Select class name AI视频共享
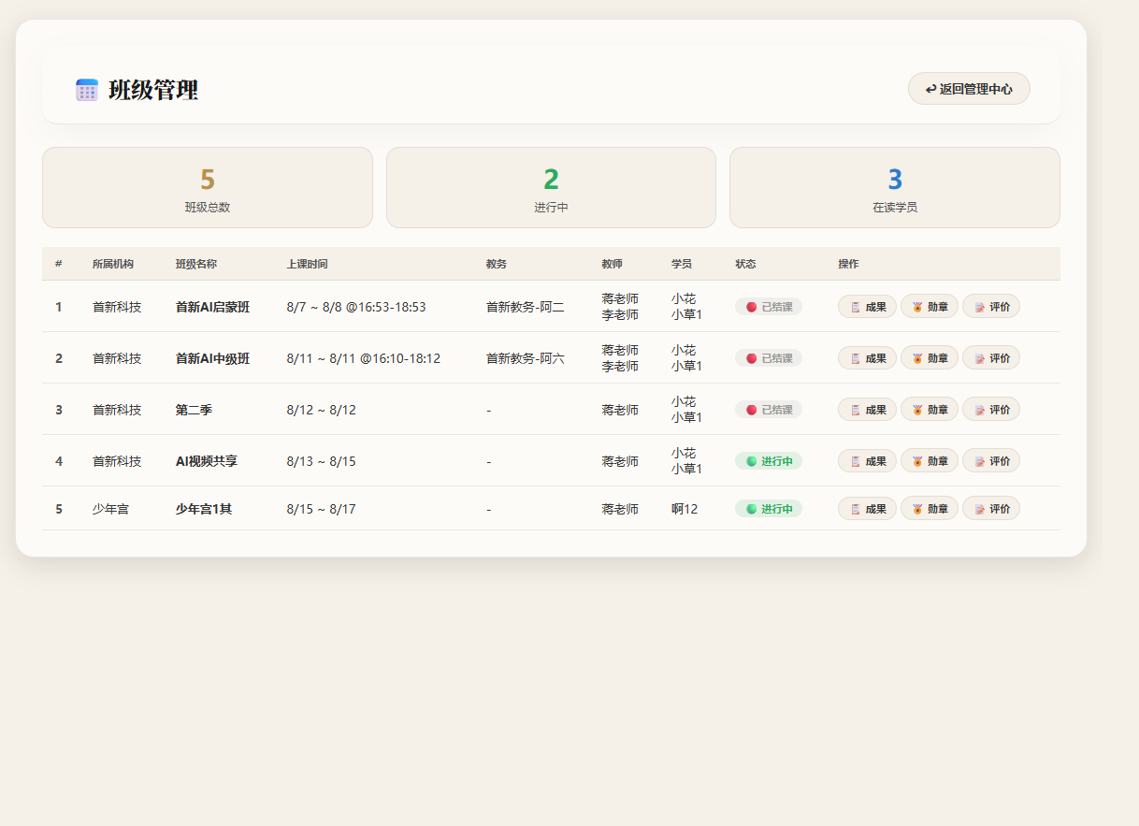 click(x=207, y=461)
